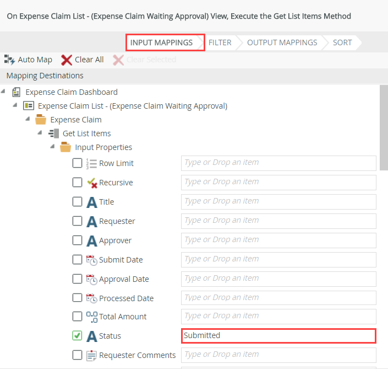388x369 pixels.
Task: Click the Requester text-type icon
Action: point(91,221)
